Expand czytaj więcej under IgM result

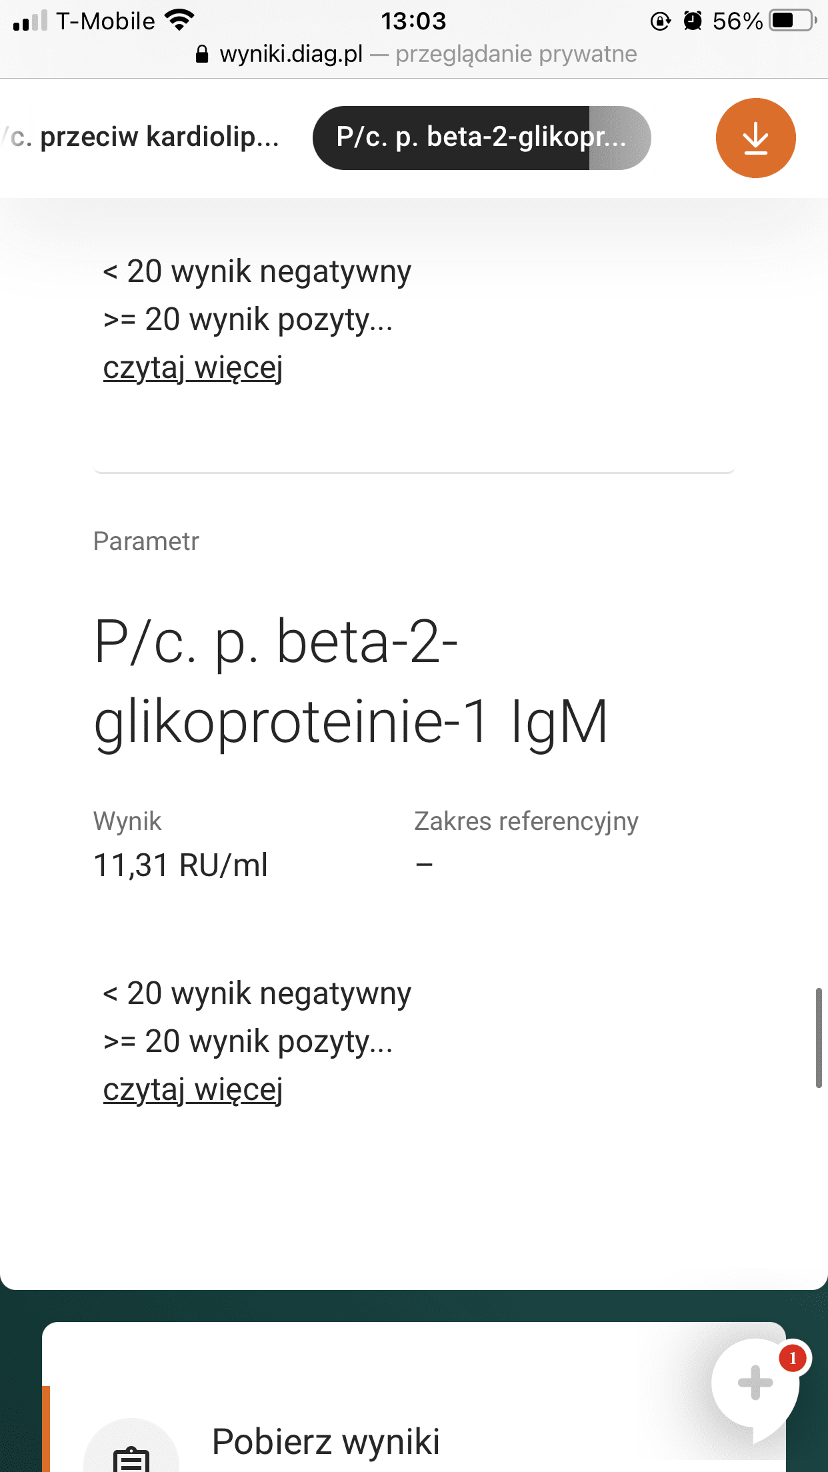click(193, 1089)
